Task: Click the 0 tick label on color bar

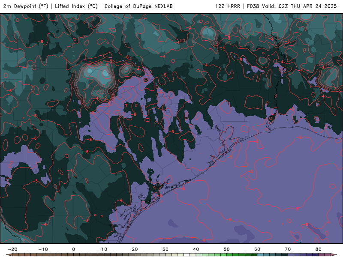Action: click(73, 249)
